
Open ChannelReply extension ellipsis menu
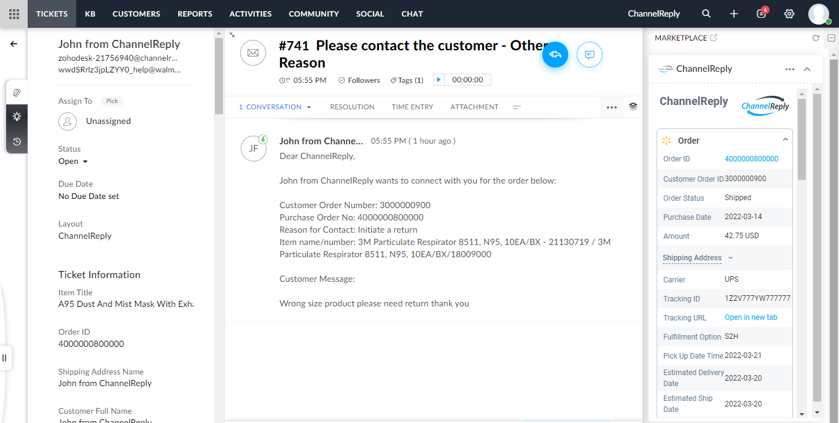[790, 69]
